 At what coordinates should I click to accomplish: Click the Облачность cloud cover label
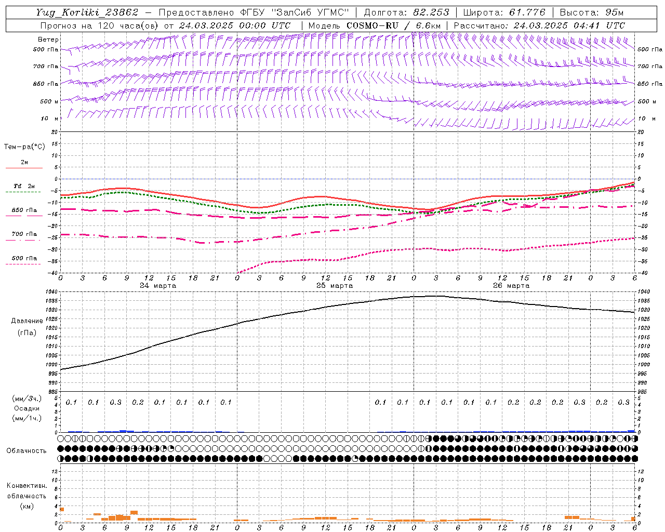coord(26,451)
